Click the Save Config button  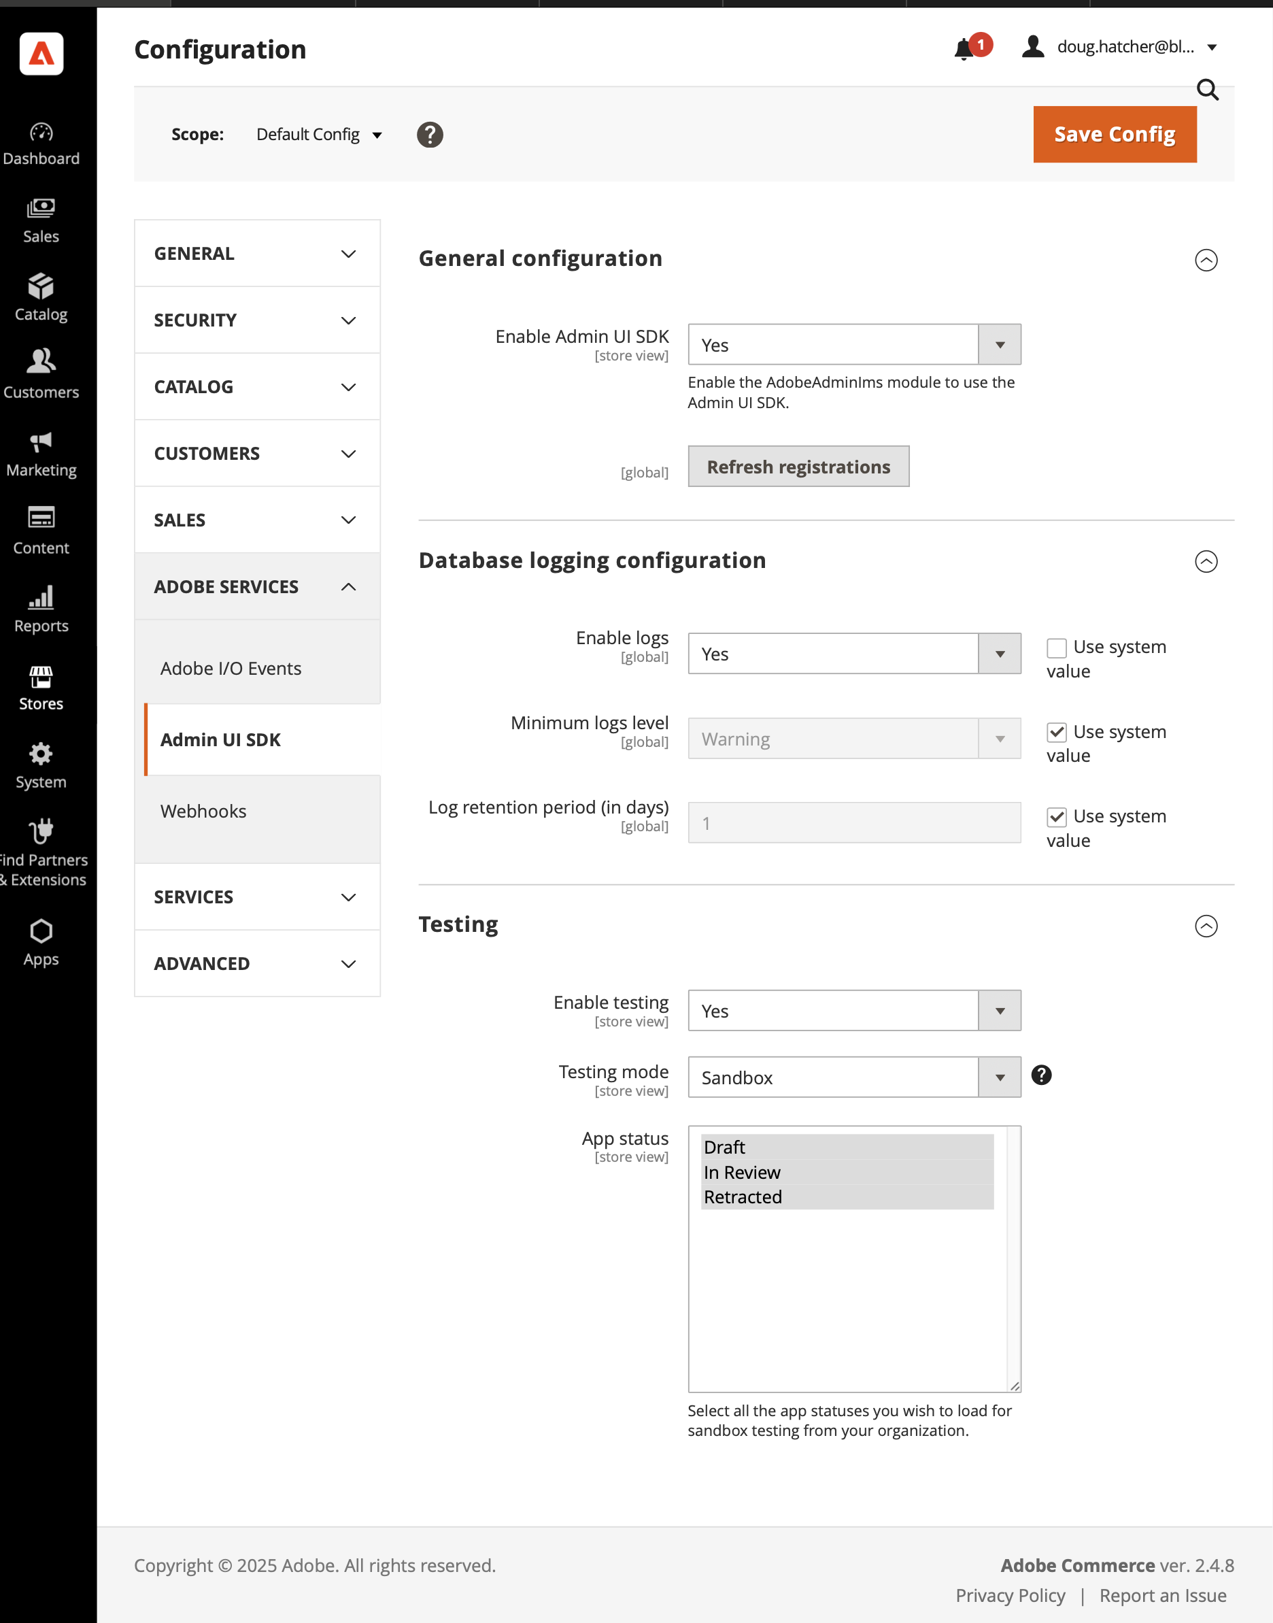click(x=1115, y=134)
